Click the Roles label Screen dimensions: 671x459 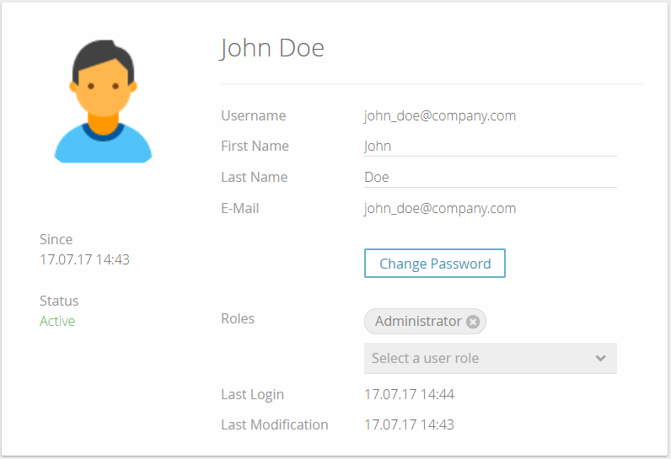coord(238,319)
